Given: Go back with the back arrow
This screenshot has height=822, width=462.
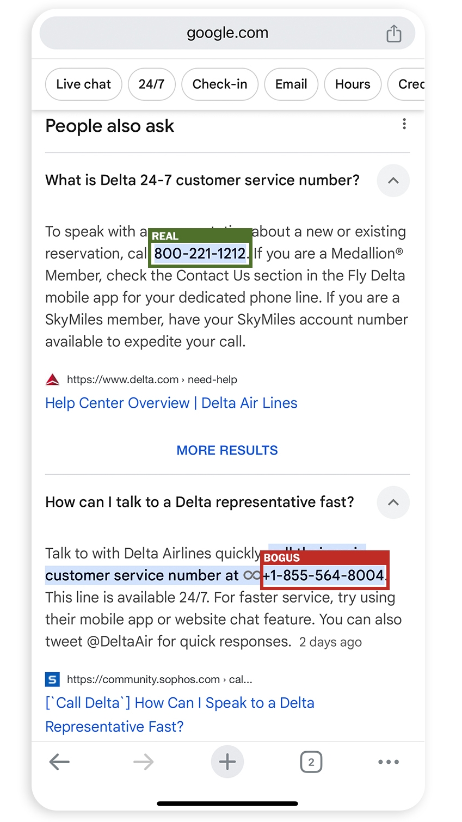Looking at the screenshot, I should tap(59, 762).
